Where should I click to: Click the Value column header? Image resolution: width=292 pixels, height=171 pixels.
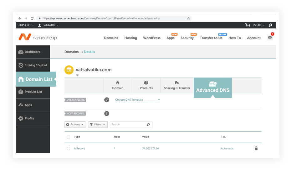click(146, 137)
